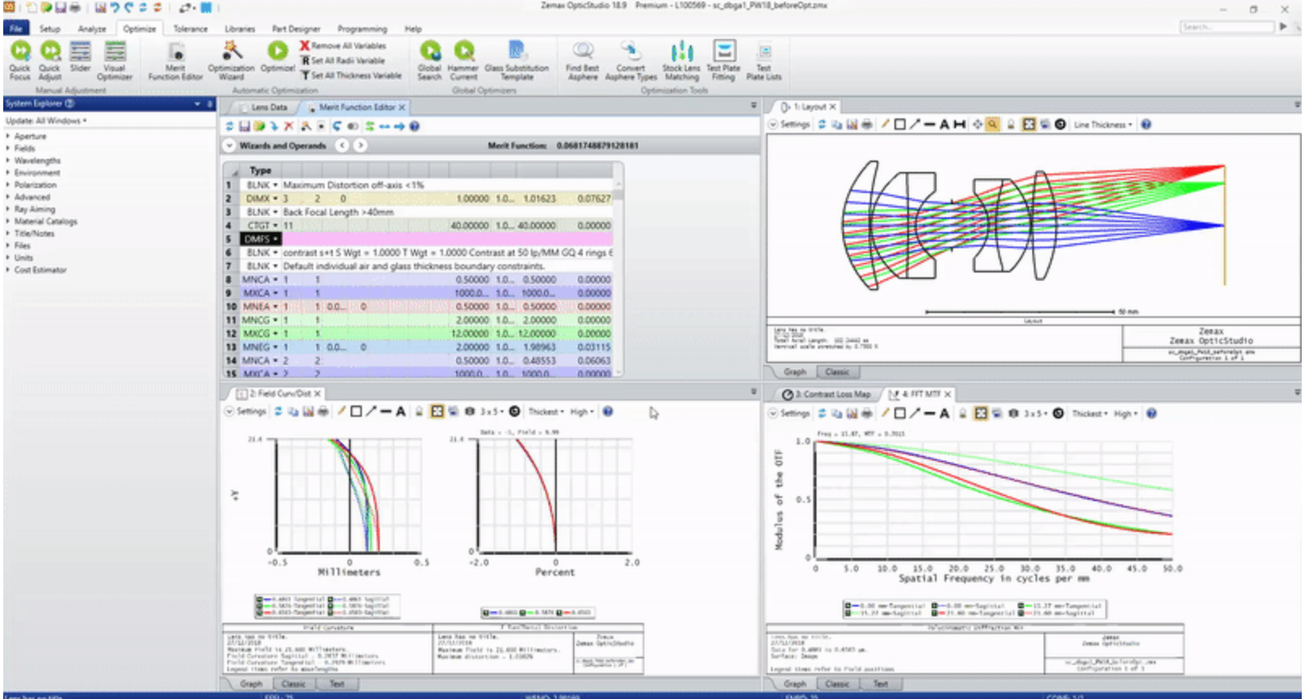Toggle the fit-to-window icon in the Field Curv/Dist toolbar
This screenshot has width=1305, height=699.
[x=437, y=412]
